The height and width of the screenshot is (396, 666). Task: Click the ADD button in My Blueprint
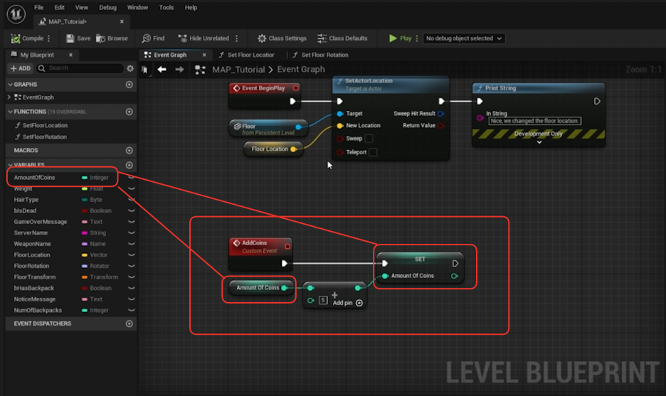21,68
